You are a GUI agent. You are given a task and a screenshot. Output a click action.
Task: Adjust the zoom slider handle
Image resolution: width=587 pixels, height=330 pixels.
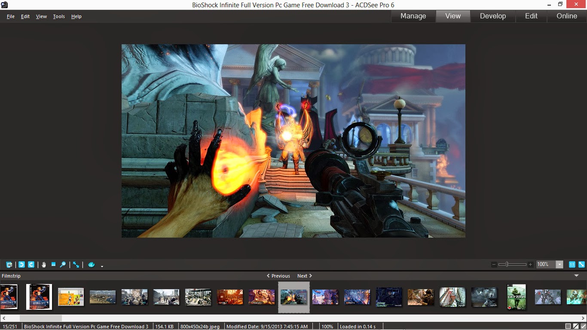pos(507,264)
